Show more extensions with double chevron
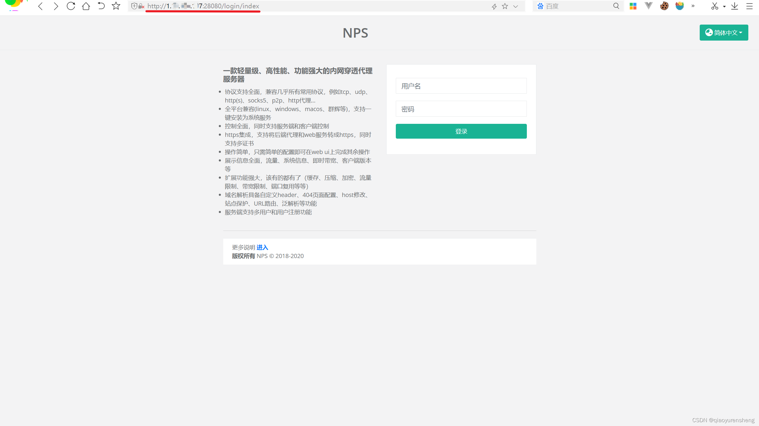 693,6
